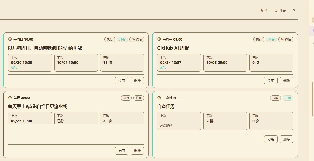314x161 pixels.
Task: Click 执行 tag on 每天早上9点 task
Action: [126, 98]
